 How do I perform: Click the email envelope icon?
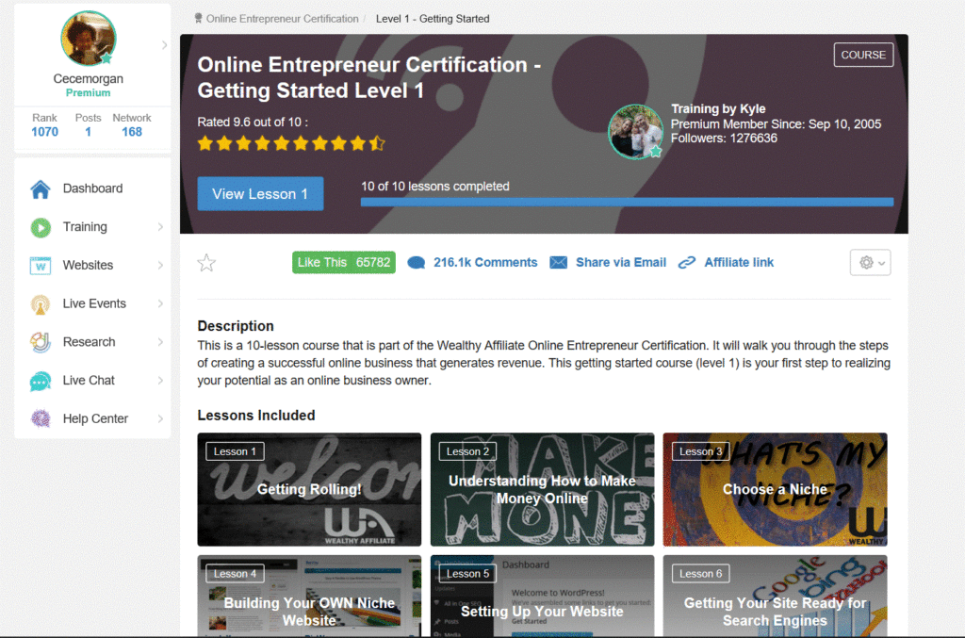click(x=558, y=263)
